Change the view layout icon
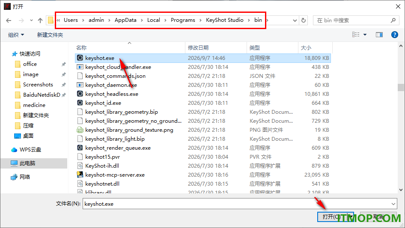 click(356, 35)
